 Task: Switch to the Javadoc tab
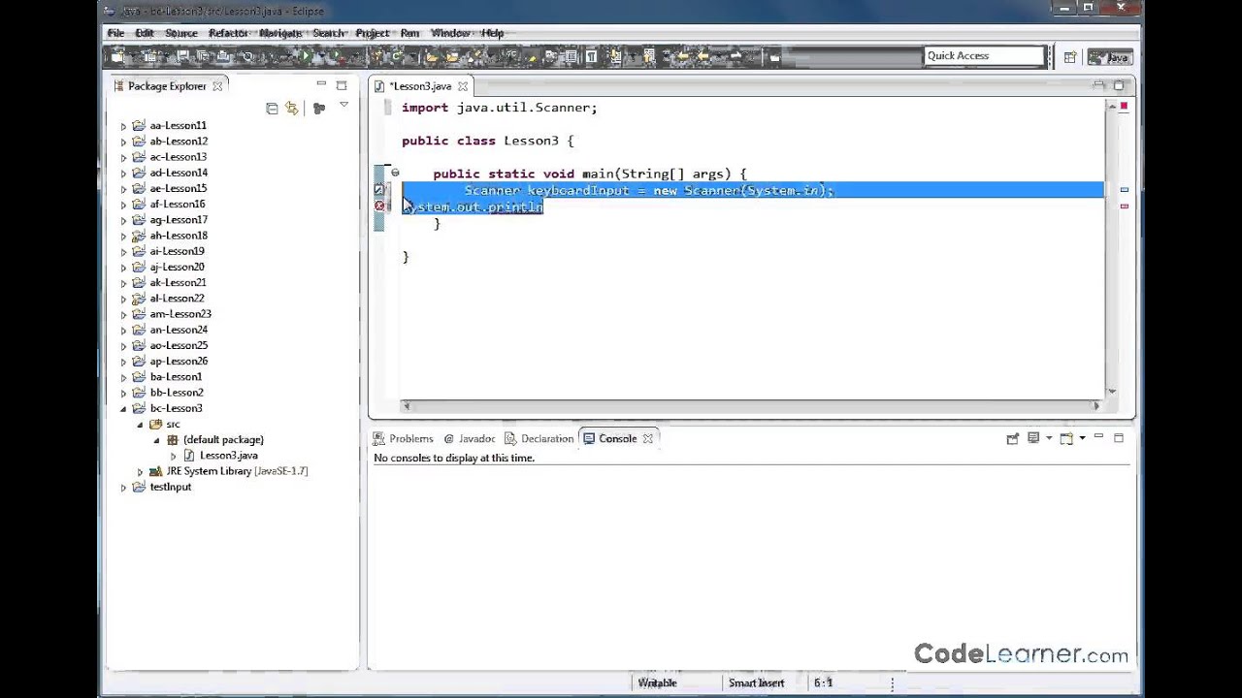[x=470, y=439]
